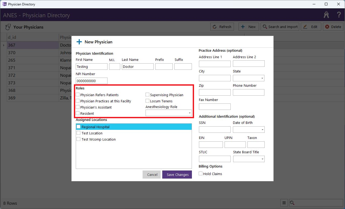Click the Taxon field
This screenshot has height=209, width=345.
[256, 145]
